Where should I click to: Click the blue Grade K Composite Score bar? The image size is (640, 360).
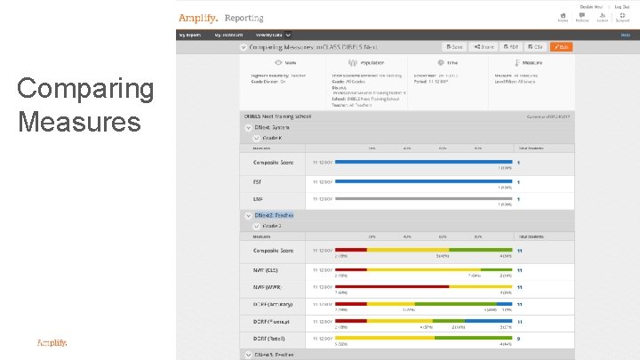coord(424,162)
